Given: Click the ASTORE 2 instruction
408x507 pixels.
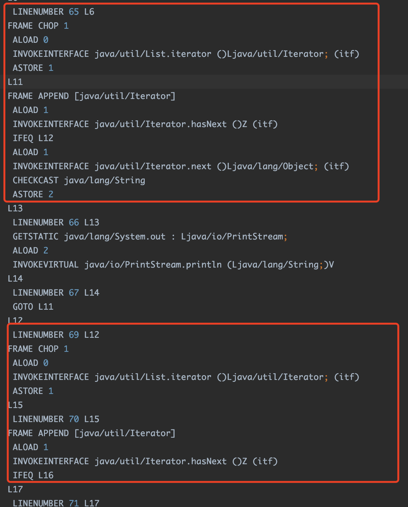Looking at the screenshot, I should pos(33,194).
